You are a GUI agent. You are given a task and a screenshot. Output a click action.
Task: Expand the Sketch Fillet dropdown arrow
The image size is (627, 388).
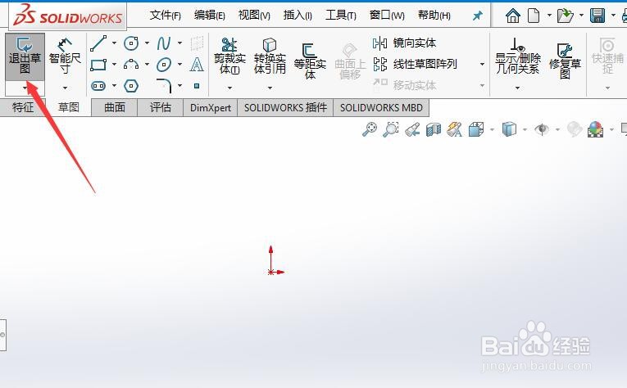(x=179, y=85)
